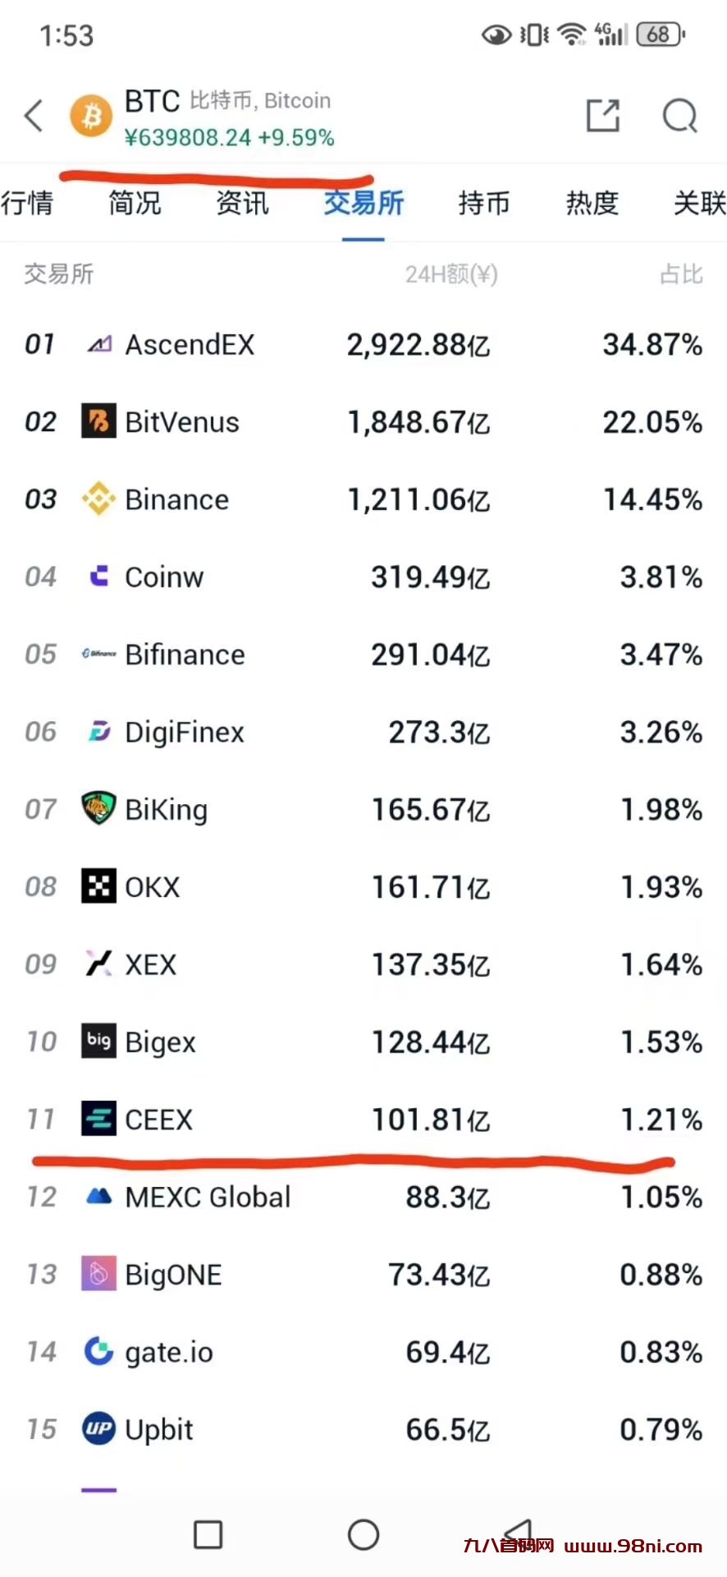Sort by 24H额 column header

click(450, 274)
